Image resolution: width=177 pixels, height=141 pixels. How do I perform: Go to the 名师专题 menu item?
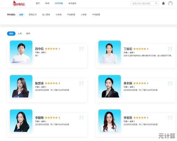pyautogui.click(x=59, y=4)
